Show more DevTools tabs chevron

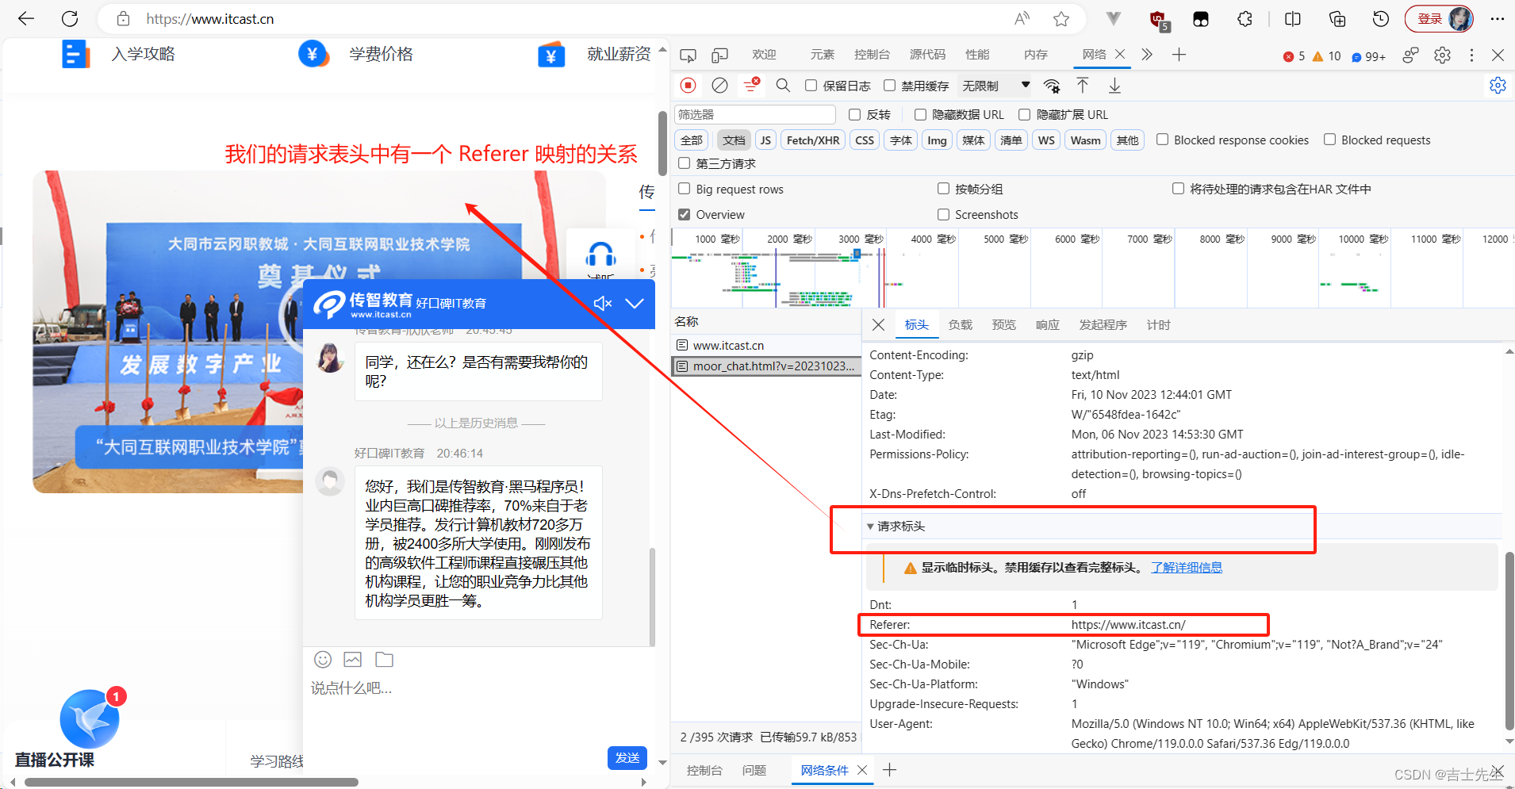pyautogui.click(x=1147, y=55)
